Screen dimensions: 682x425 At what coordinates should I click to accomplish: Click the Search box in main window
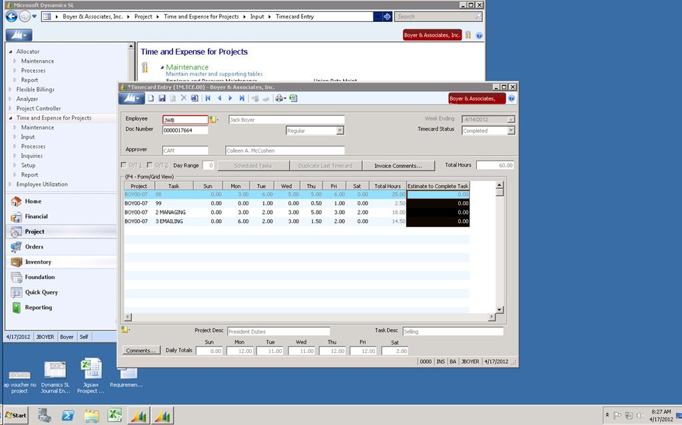(x=438, y=17)
